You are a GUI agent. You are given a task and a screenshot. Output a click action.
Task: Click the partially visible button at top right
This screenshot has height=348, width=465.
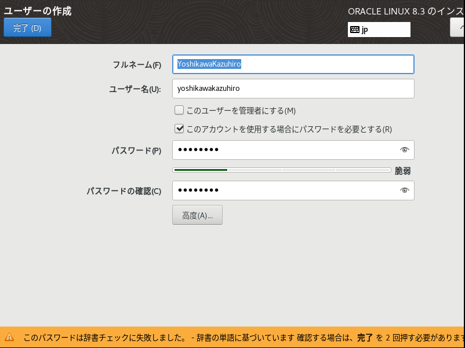coord(457,27)
